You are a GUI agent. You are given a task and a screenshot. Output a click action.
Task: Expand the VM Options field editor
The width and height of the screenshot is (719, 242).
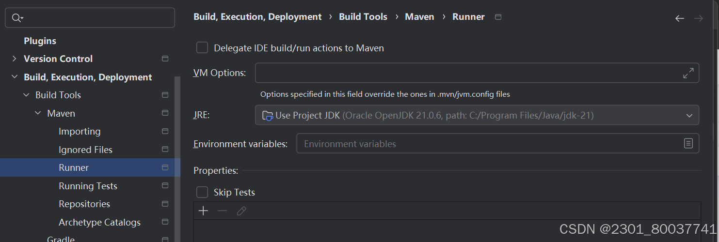[688, 73]
